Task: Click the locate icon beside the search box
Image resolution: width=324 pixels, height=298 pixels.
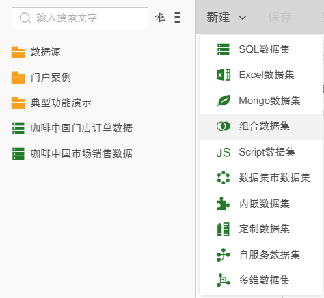Action: point(161,18)
